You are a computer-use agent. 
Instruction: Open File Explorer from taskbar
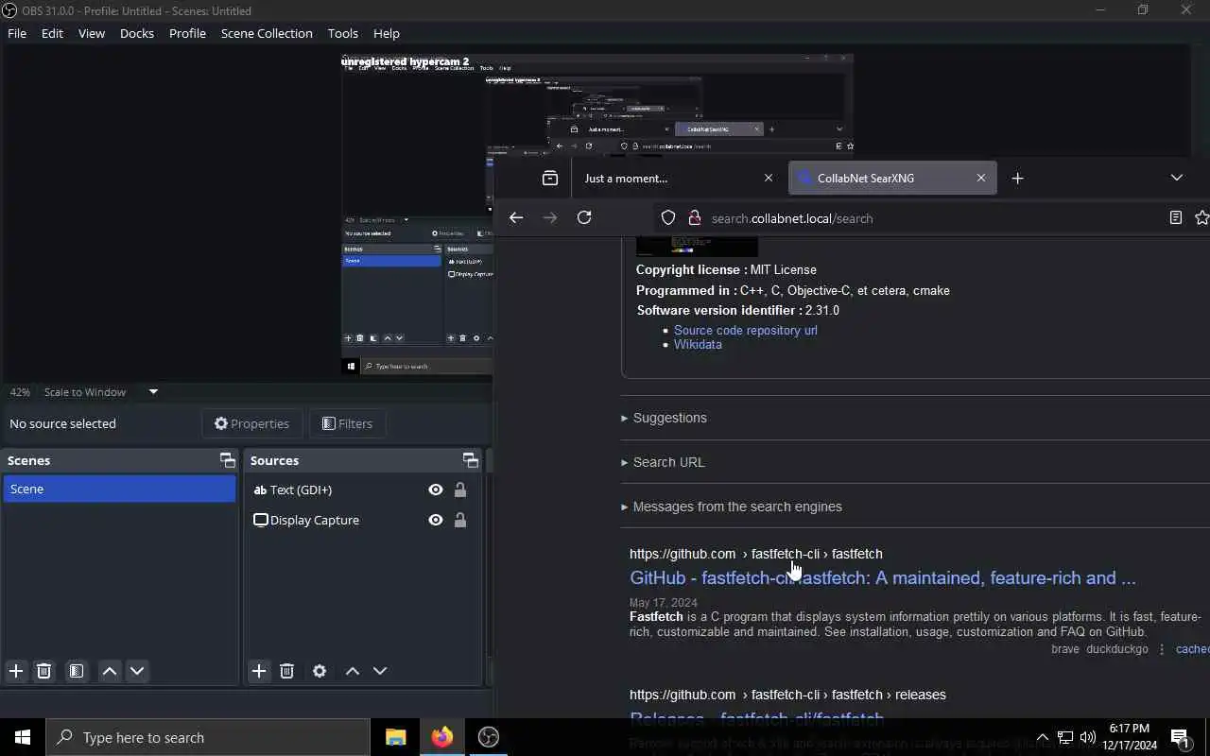point(395,737)
